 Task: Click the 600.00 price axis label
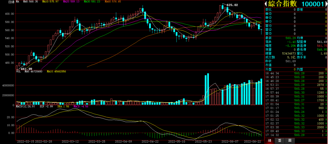click(x=10, y=14)
